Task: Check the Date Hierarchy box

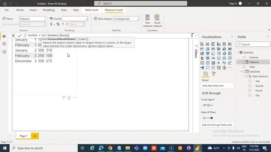Action: click(x=247, y=76)
